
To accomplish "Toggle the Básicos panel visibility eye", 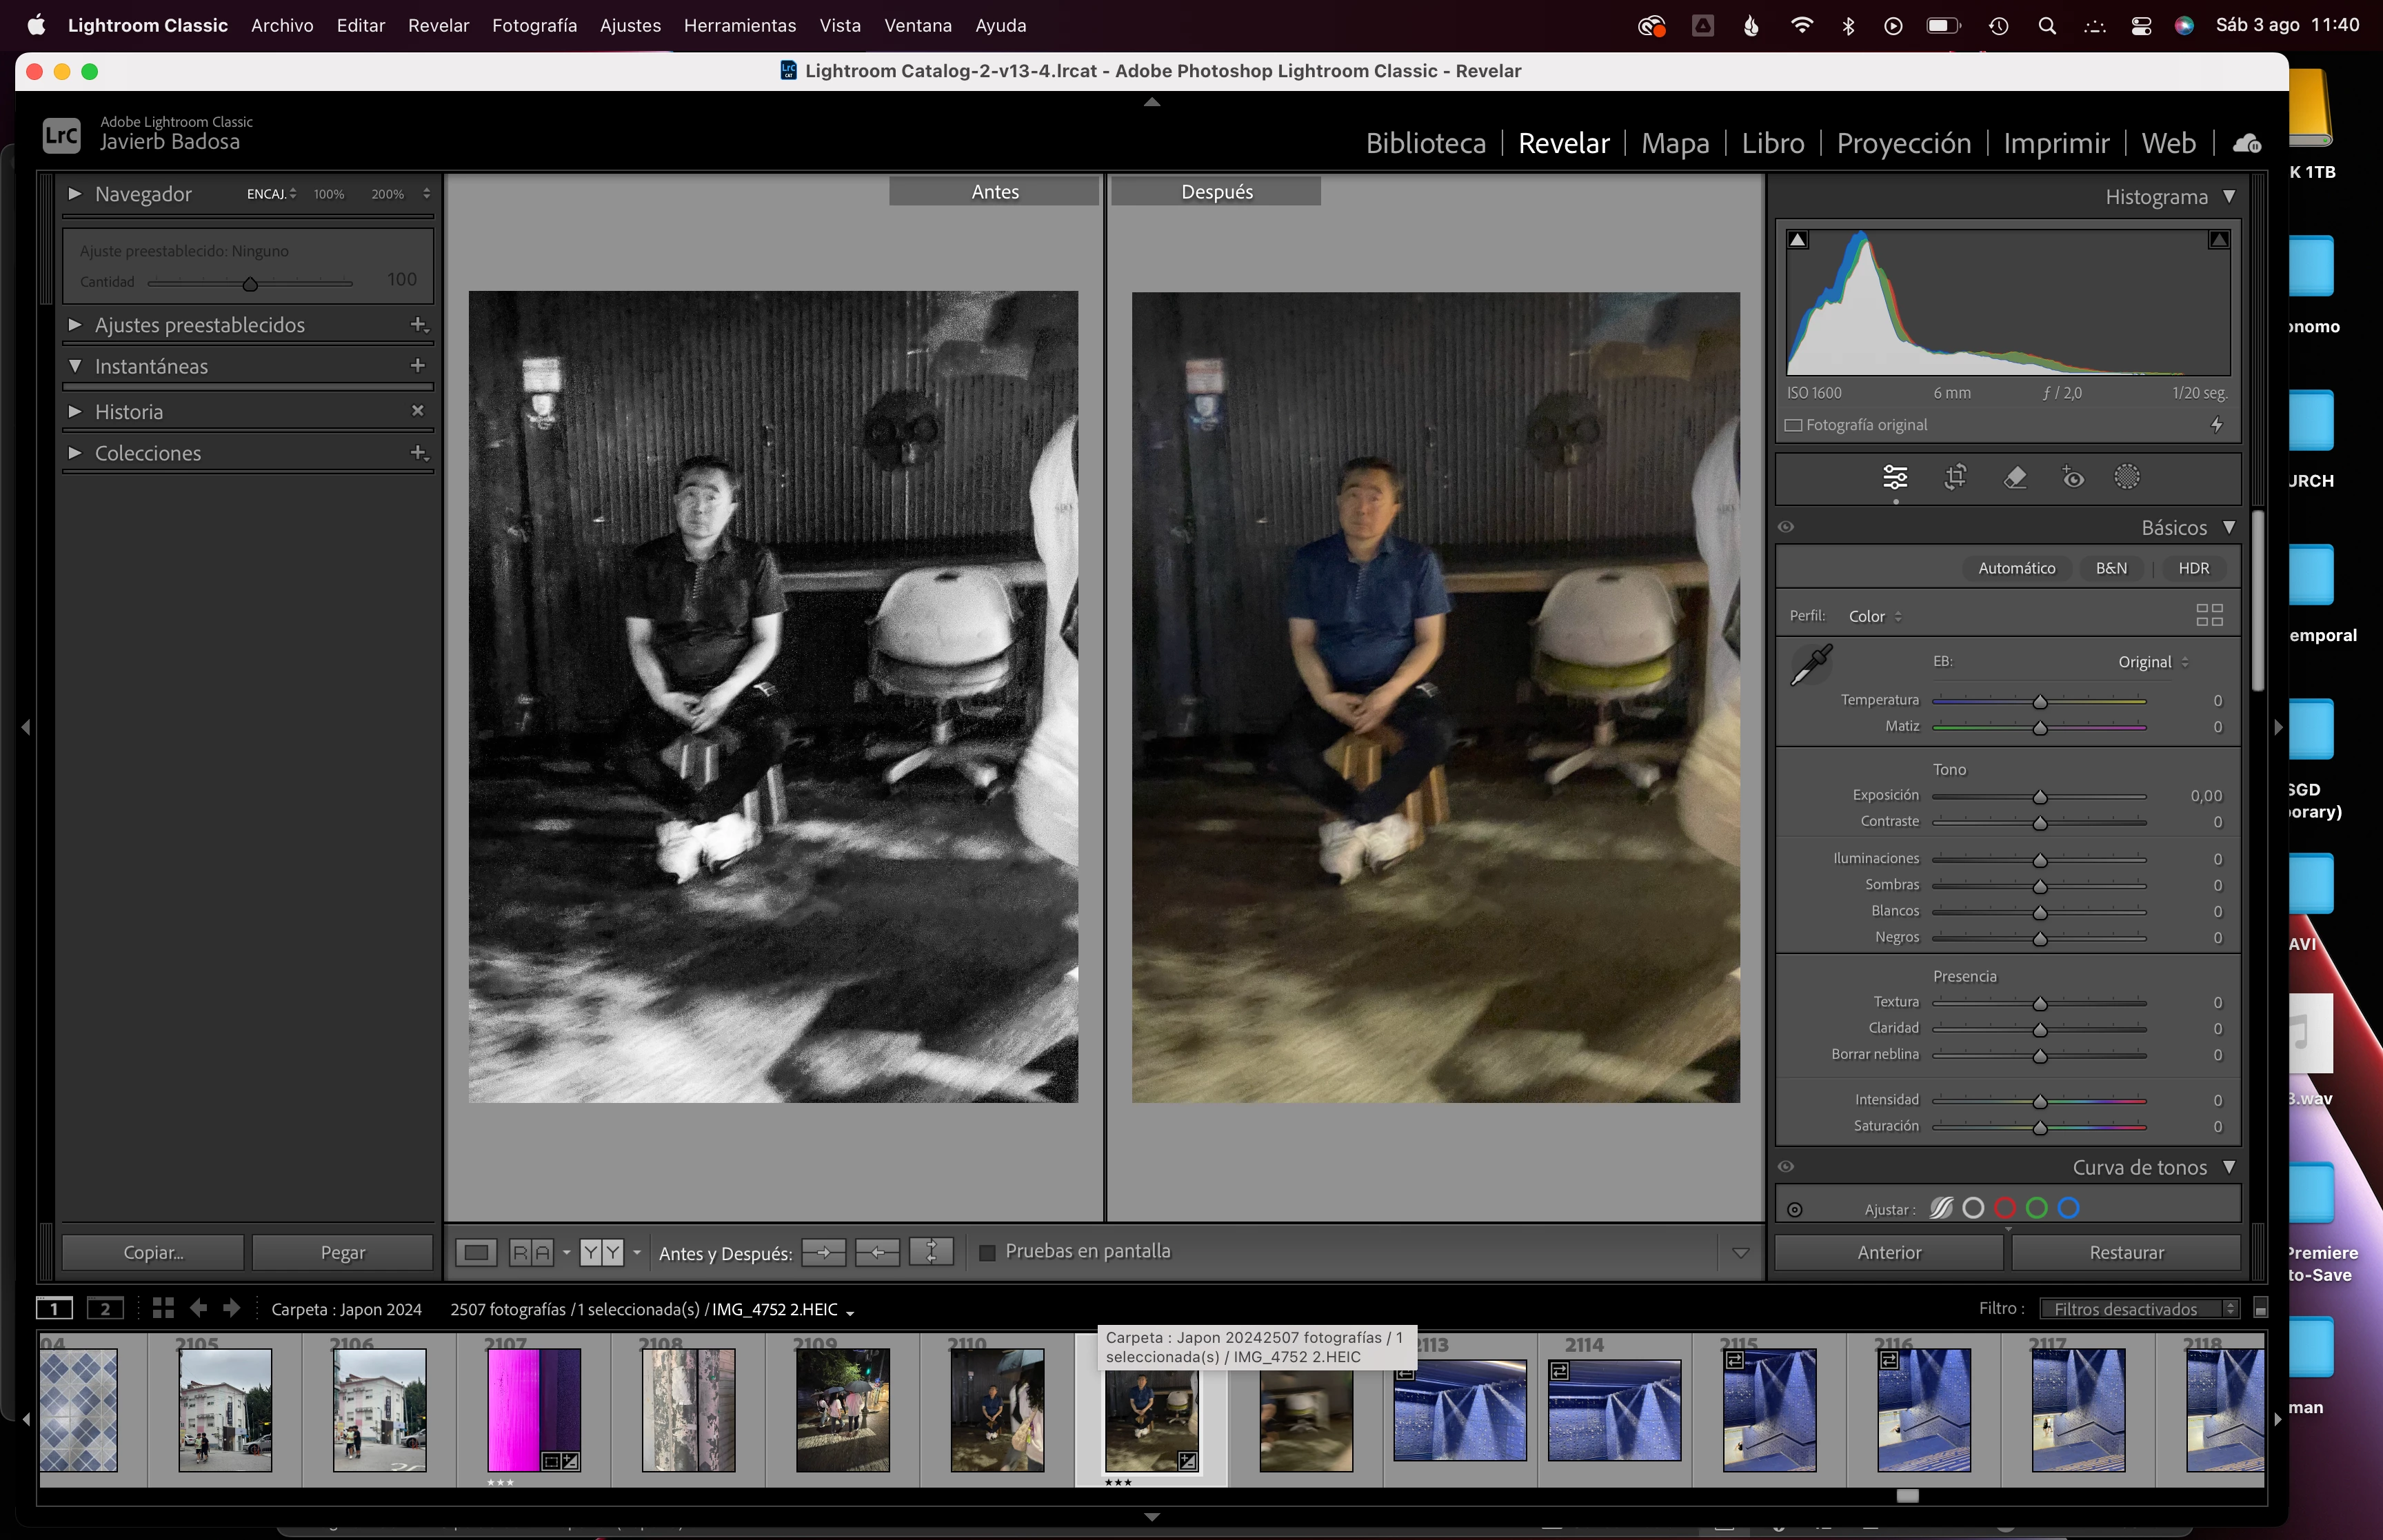I will coord(1786,527).
